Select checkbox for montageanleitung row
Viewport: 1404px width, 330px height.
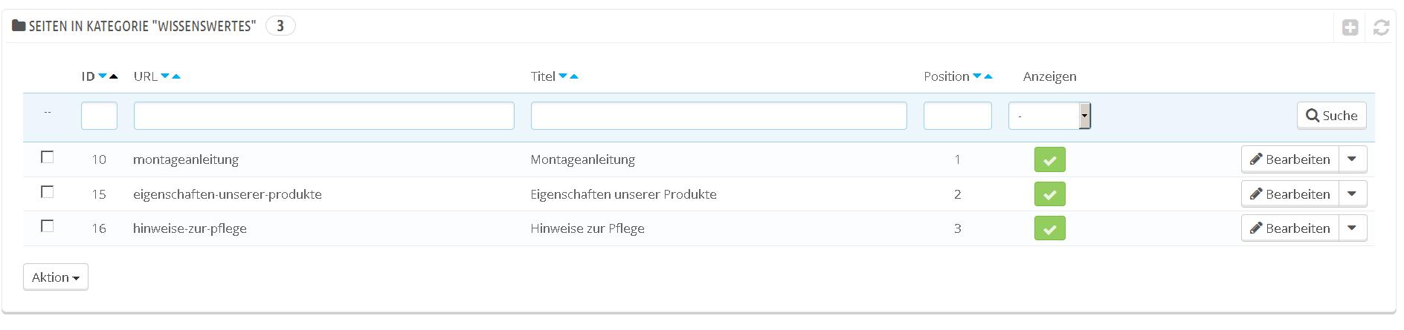click(48, 157)
